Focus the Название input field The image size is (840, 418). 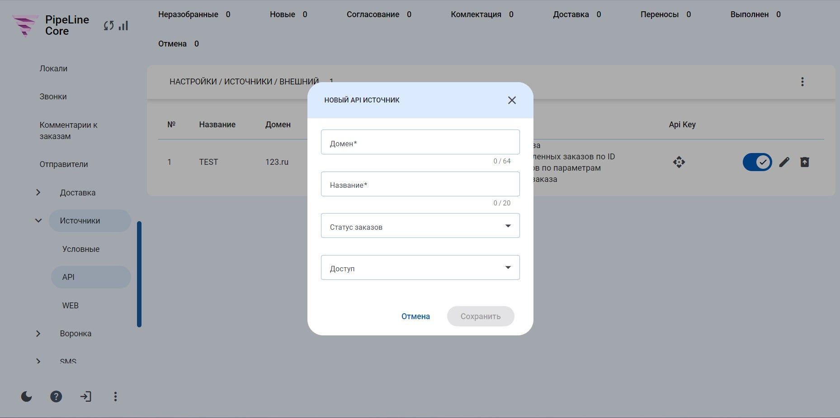pyautogui.click(x=420, y=184)
